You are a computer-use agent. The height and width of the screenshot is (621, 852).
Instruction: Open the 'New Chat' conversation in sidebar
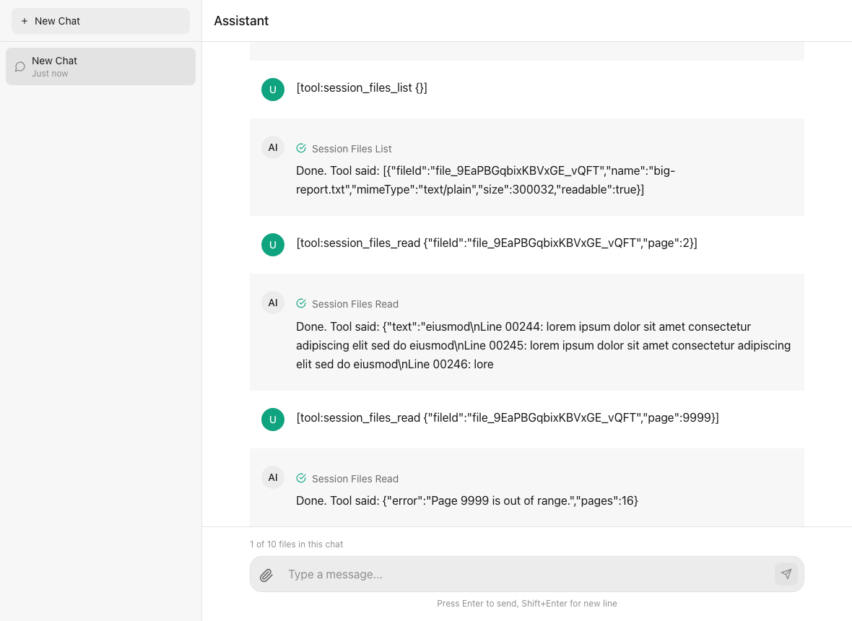tap(100, 66)
